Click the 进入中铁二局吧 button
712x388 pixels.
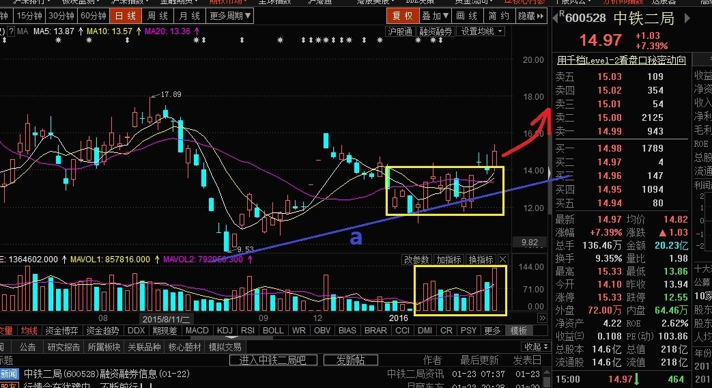point(272,360)
